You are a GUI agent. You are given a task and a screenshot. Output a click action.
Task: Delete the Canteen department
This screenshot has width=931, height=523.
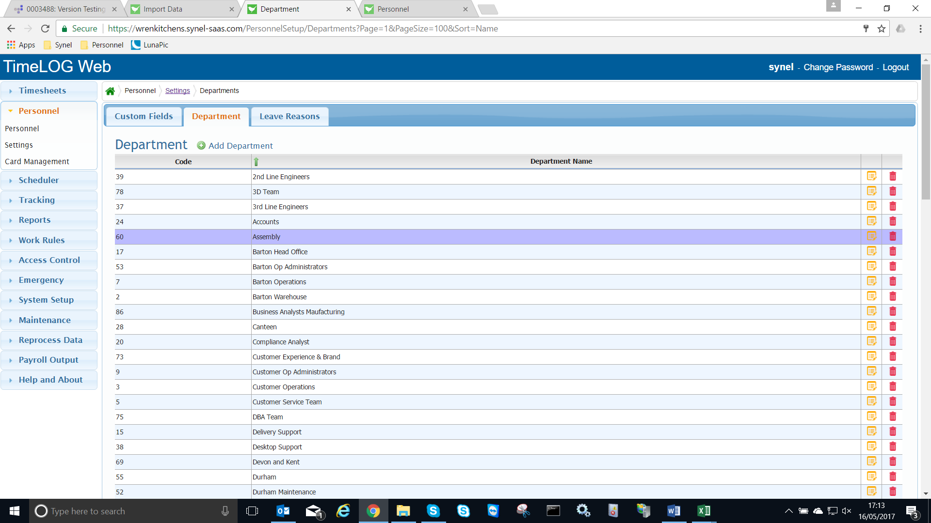click(893, 326)
